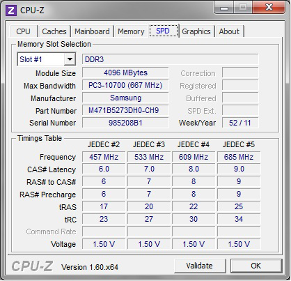Click the tRC value 34

click(239, 220)
